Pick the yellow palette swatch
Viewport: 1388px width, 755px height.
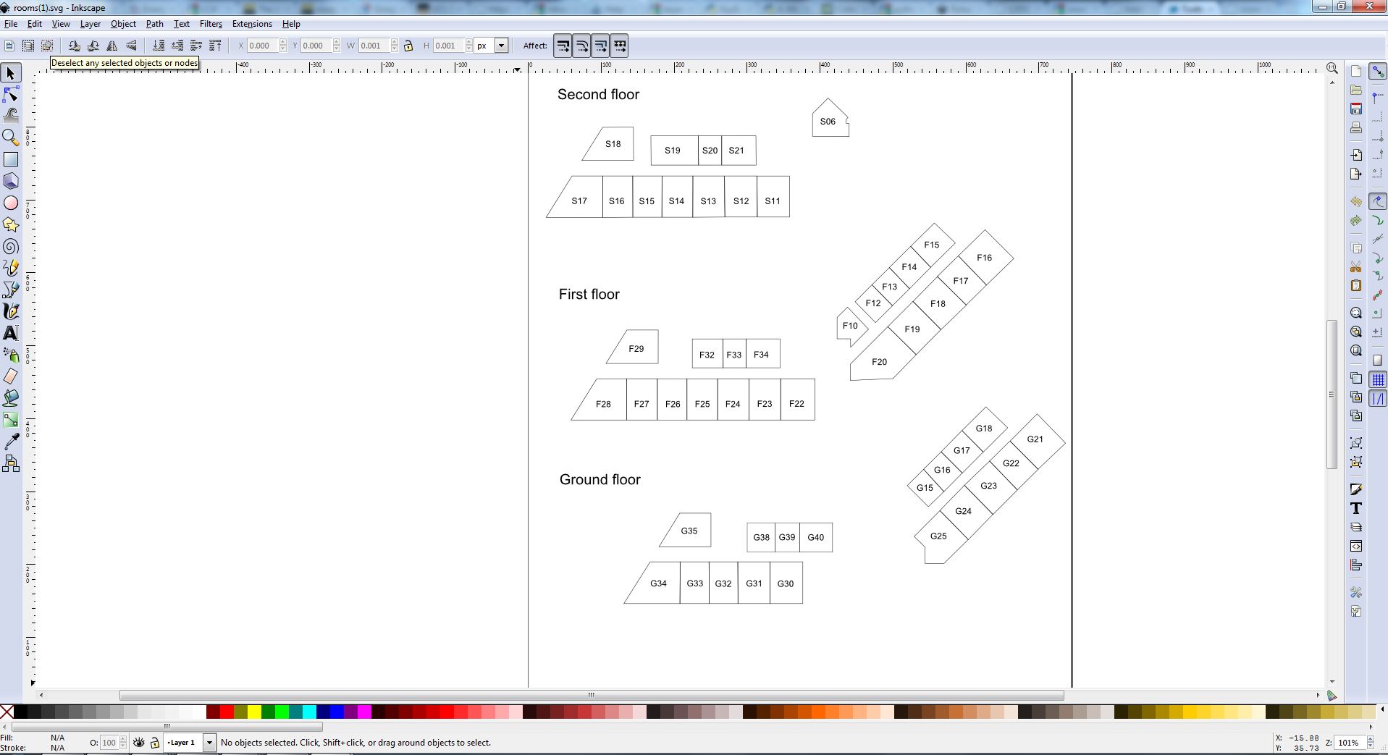tap(254, 712)
